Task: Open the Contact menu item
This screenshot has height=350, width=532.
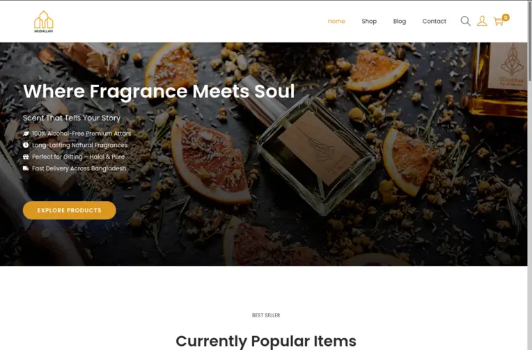Action: (435, 21)
